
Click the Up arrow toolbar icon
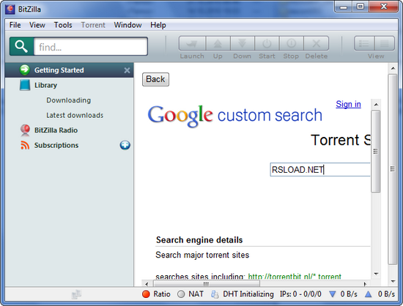pos(218,43)
